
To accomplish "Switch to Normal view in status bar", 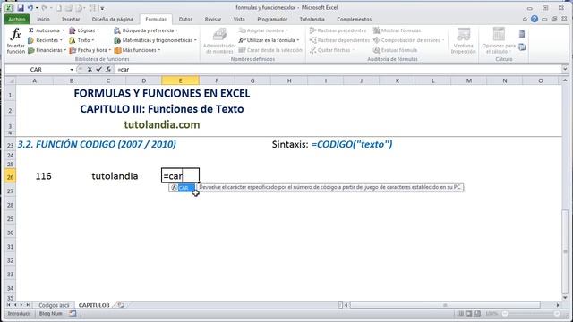I will click(x=460, y=314).
